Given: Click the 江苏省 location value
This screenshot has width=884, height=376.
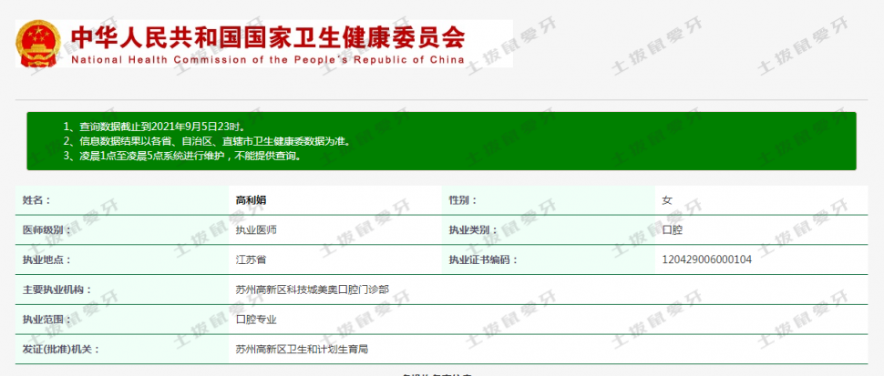Looking at the screenshot, I should coord(251,259).
